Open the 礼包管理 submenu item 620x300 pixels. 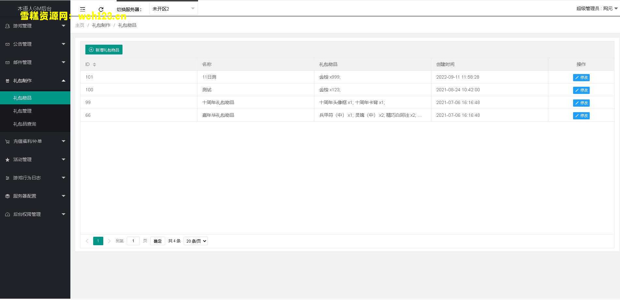point(35,111)
